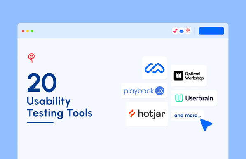Click the green Userbrain U icon
This screenshot has height=159, width=246.
(x=179, y=98)
